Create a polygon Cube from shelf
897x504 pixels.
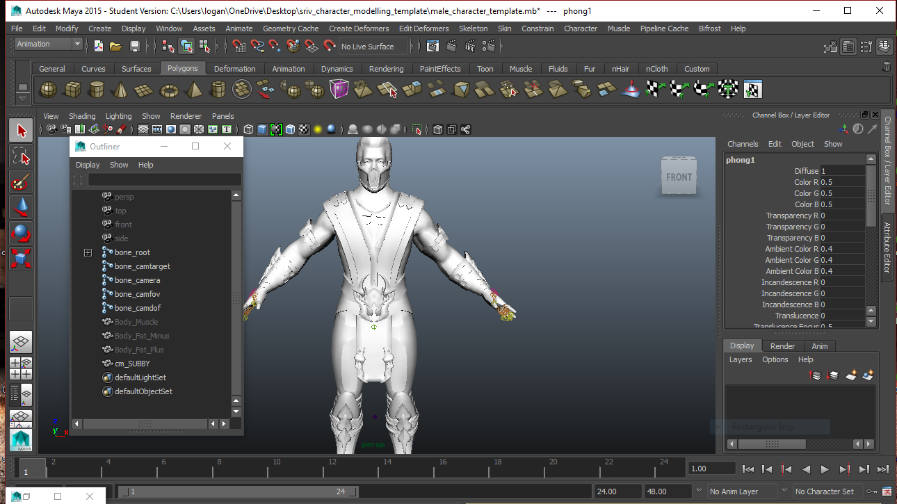point(73,89)
